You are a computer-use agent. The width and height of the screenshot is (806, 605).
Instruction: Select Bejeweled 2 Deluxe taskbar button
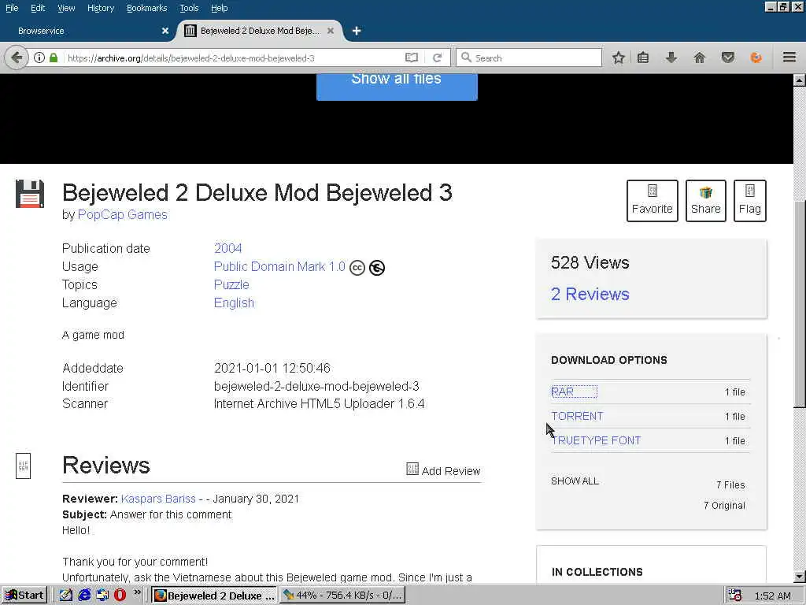pos(214,596)
